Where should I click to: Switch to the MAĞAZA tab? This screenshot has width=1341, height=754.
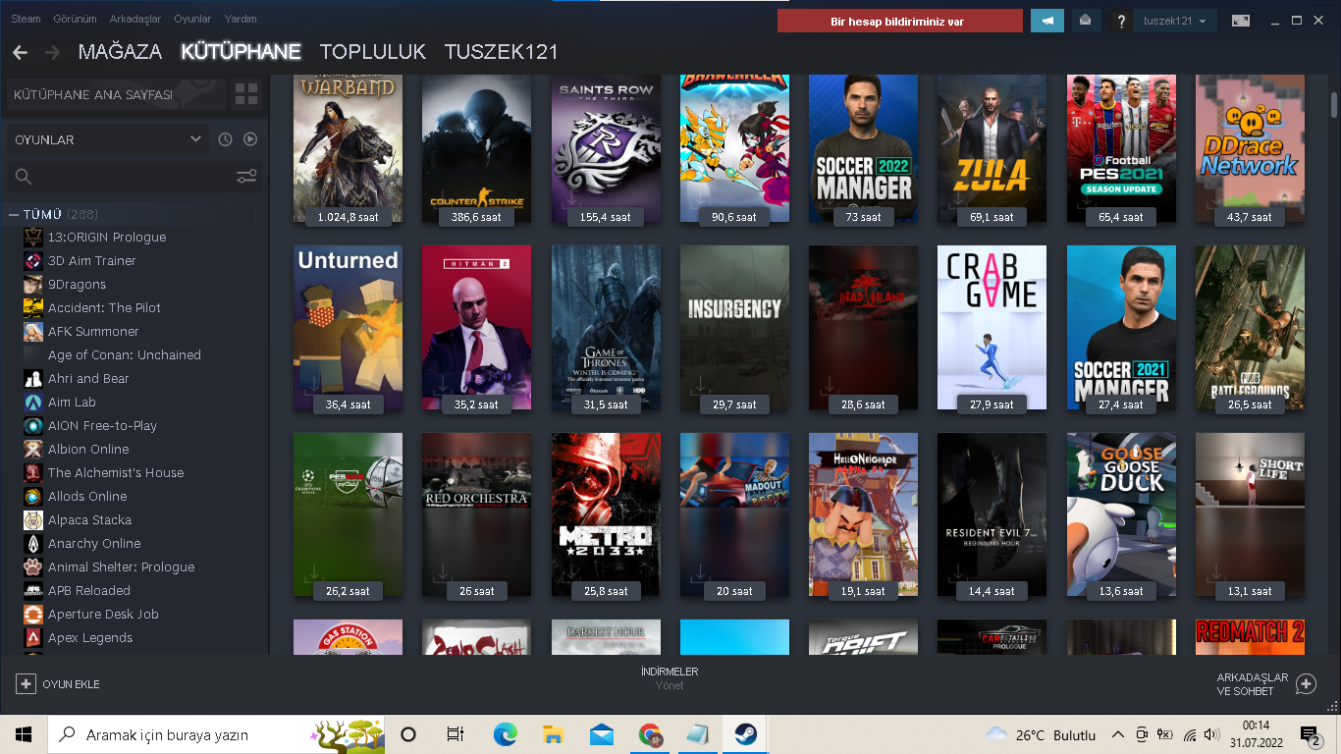[x=120, y=52]
